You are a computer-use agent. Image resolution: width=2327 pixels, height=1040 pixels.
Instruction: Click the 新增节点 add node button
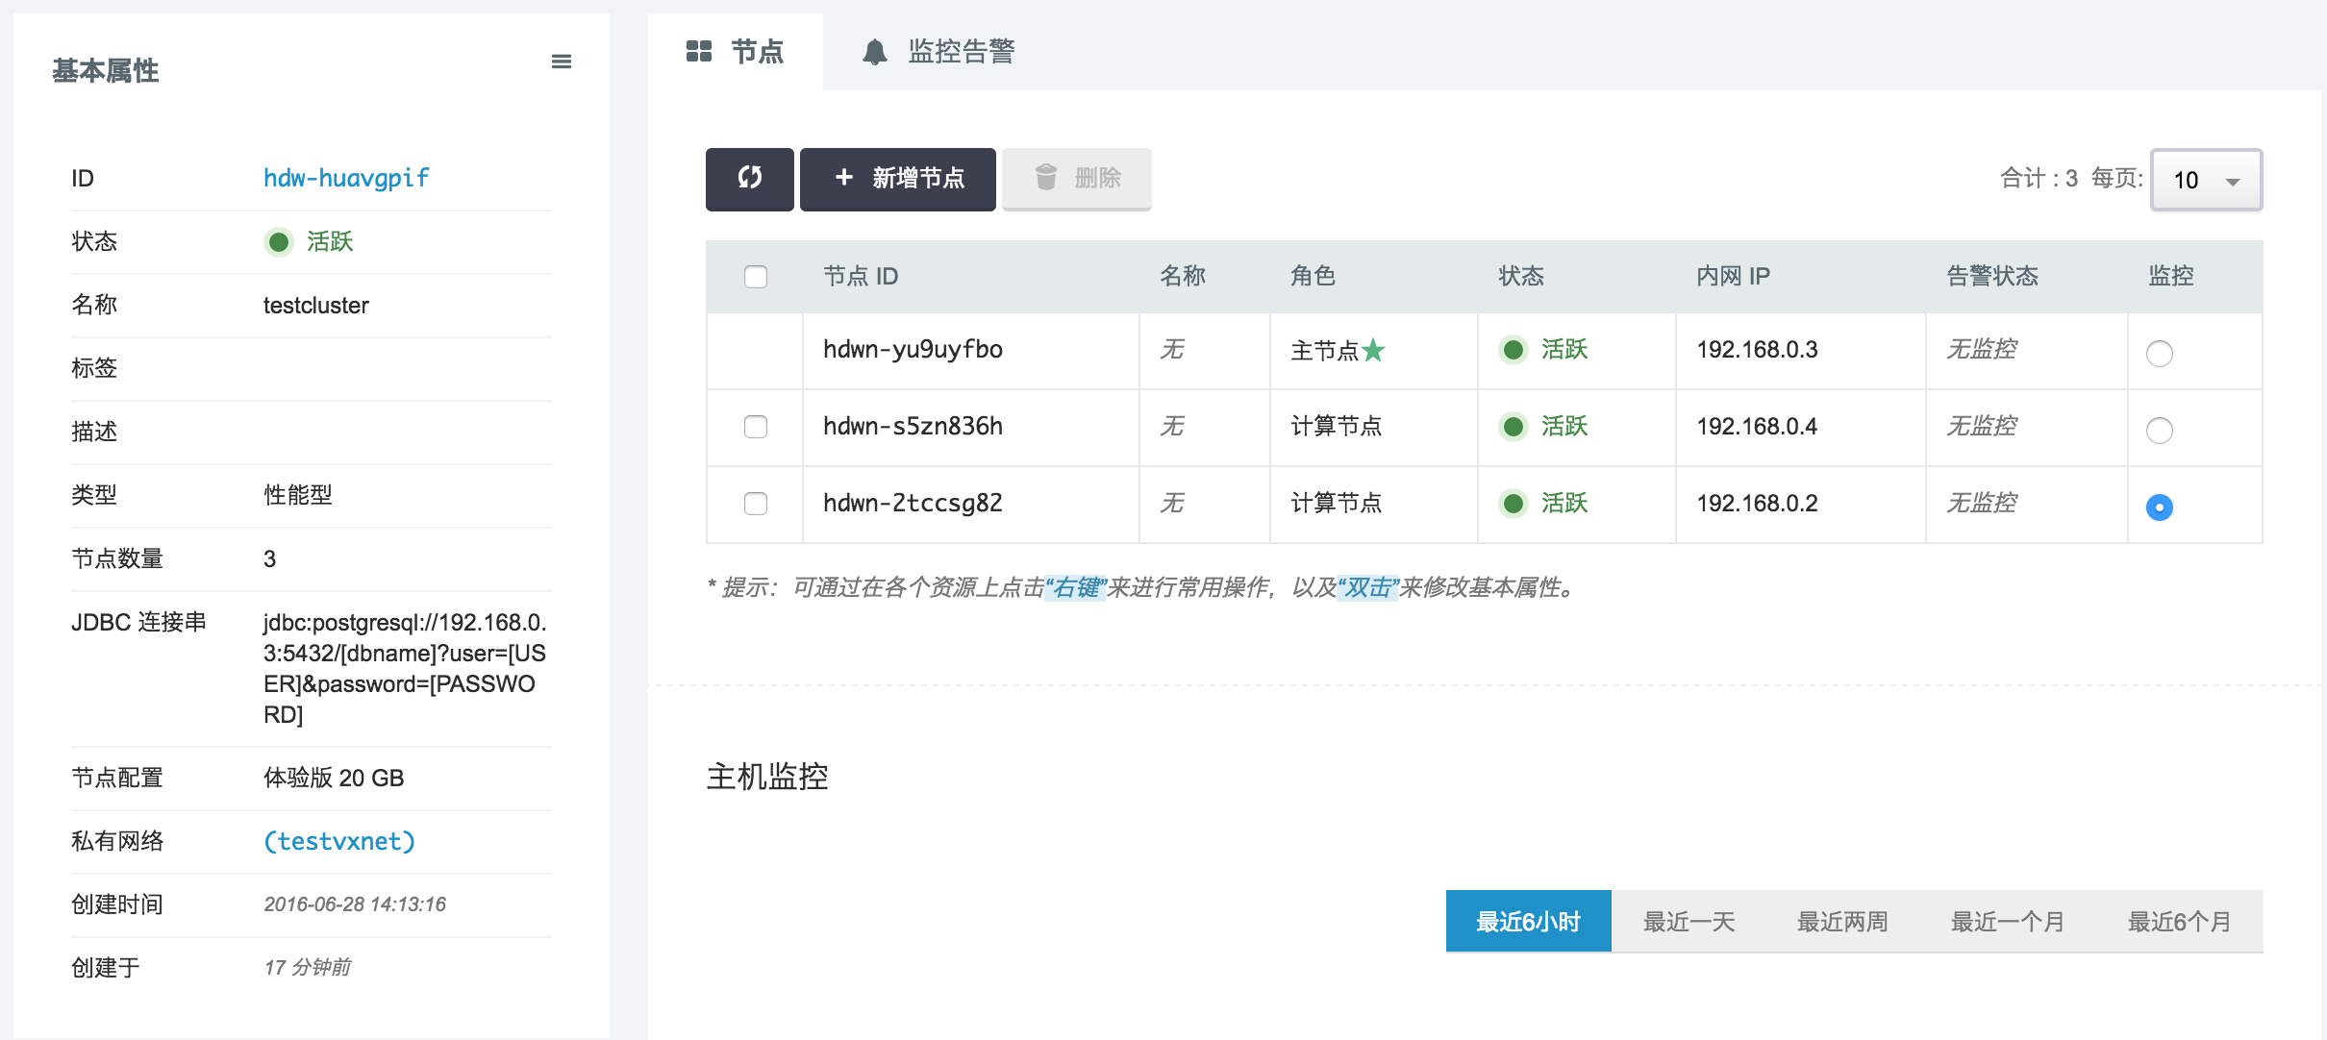click(898, 179)
